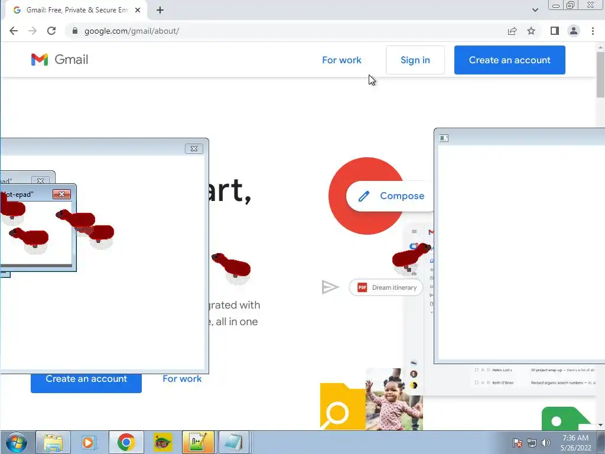This screenshot has width=605, height=454.
Task: Click the address bar URL
Action: pyautogui.click(x=132, y=31)
